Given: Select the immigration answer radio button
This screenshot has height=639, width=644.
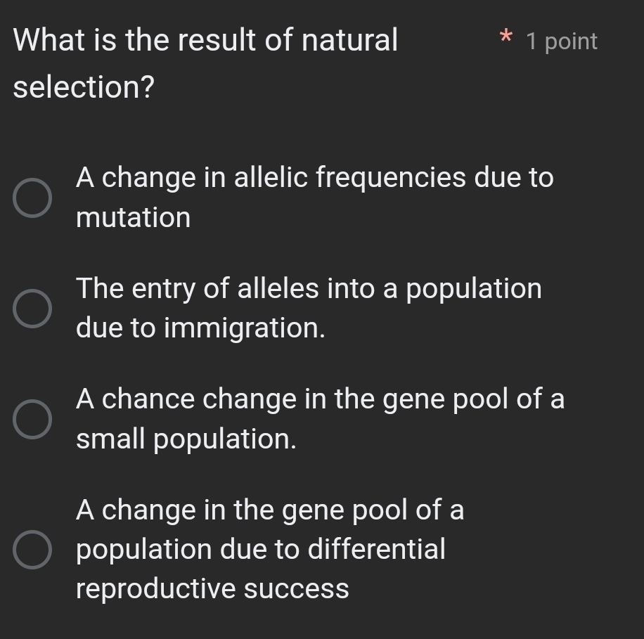Looking at the screenshot, I should click(32, 308).
